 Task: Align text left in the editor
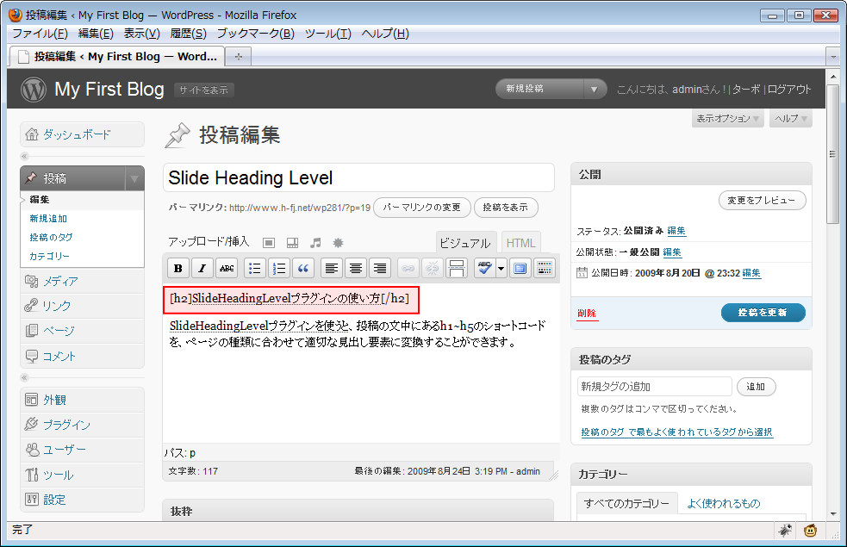click(331, 268)
